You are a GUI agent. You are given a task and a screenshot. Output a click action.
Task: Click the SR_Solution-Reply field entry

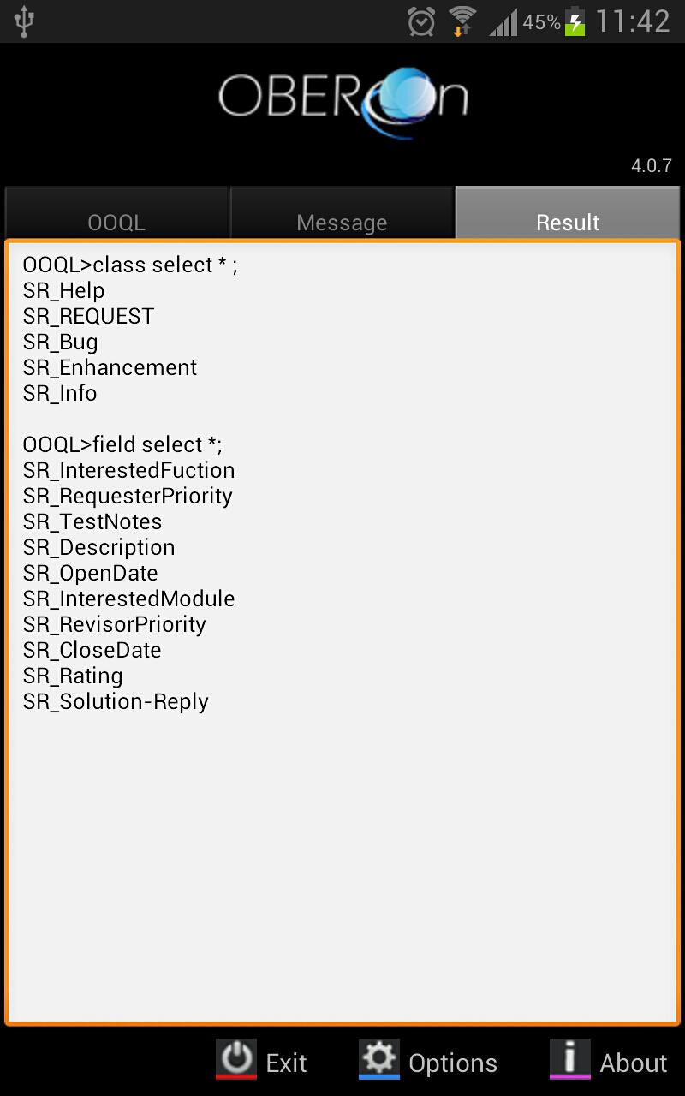tap(115, 701)
